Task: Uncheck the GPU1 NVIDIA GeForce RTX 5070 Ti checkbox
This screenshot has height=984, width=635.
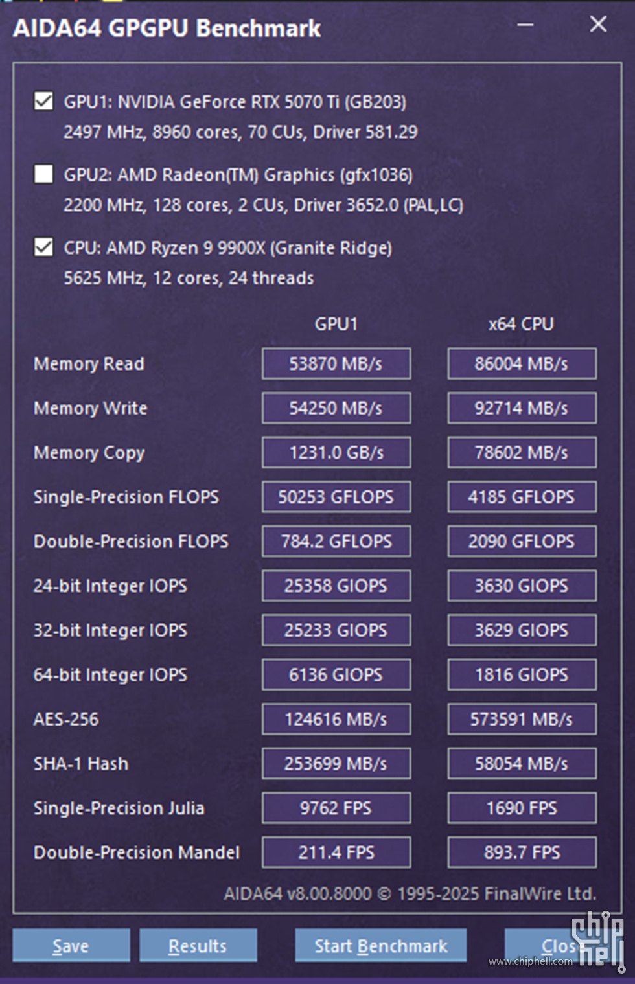Action: point(43,101)
